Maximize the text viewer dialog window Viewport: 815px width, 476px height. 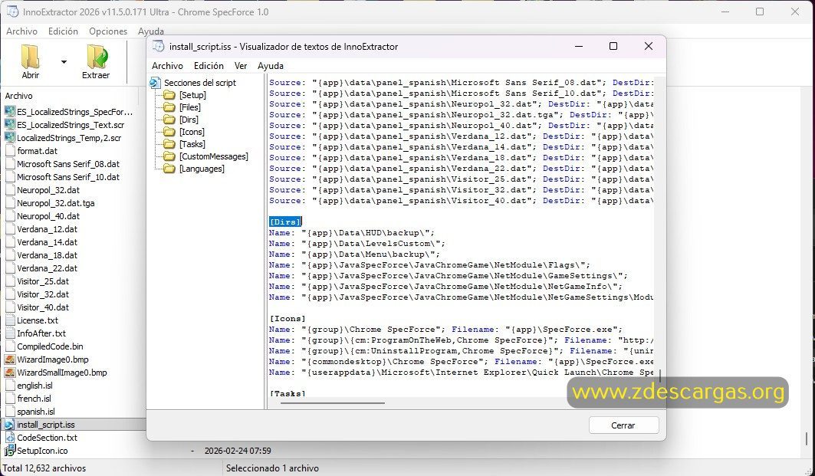[x=613, y=46]
